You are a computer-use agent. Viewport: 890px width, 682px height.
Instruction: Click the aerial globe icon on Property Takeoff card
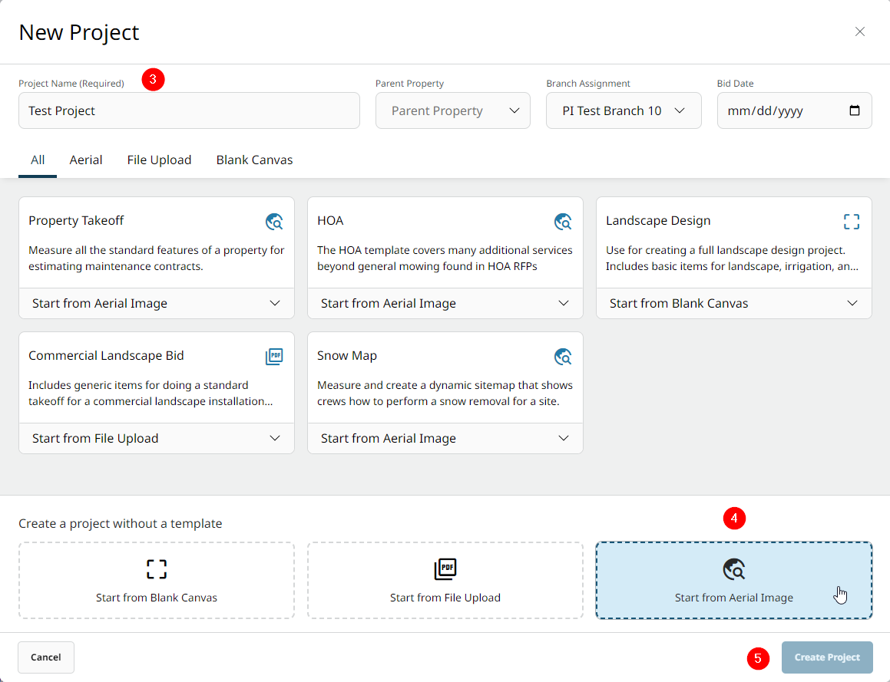point(274,221)
